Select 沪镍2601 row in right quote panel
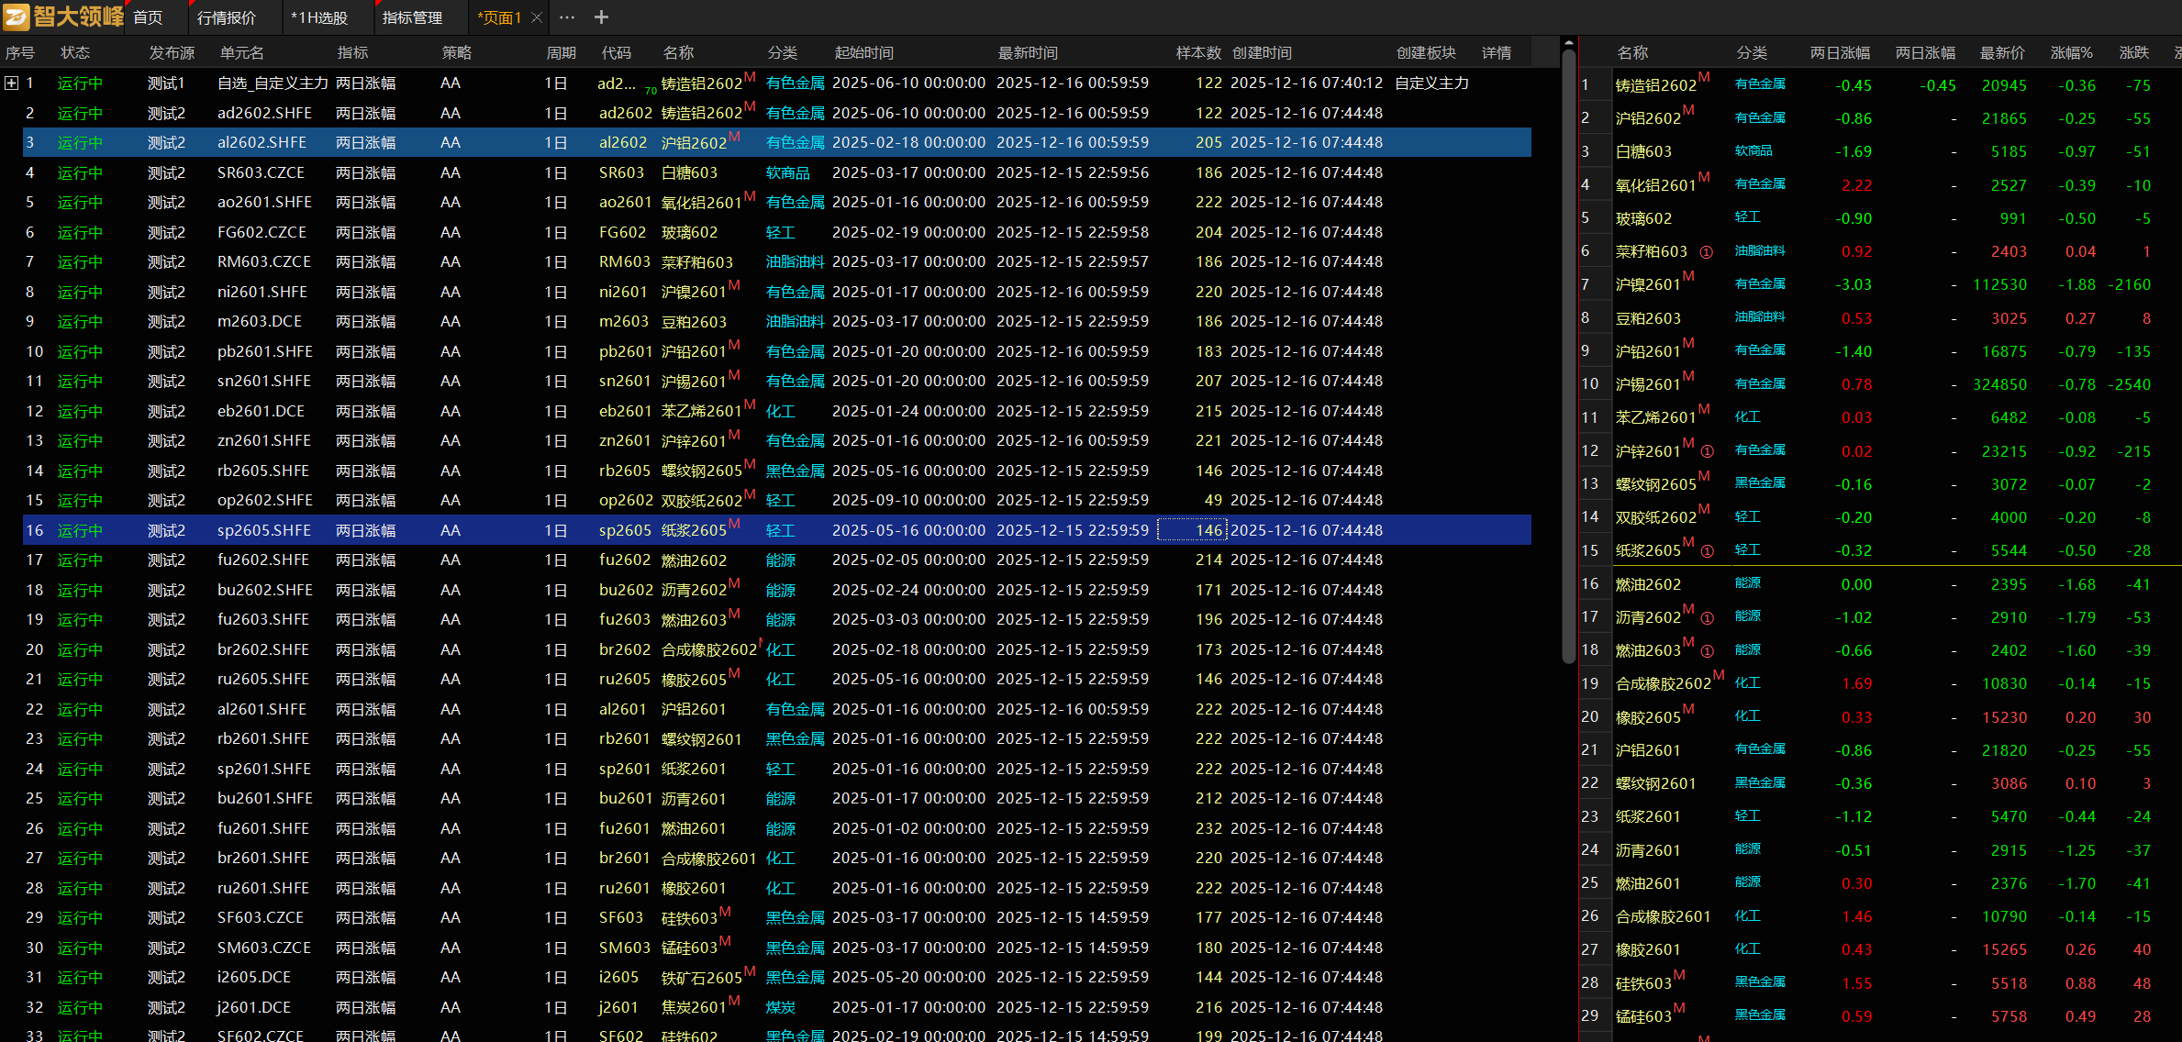The width and height of the screenshot is (2182, 1042). pos(1647,285)
